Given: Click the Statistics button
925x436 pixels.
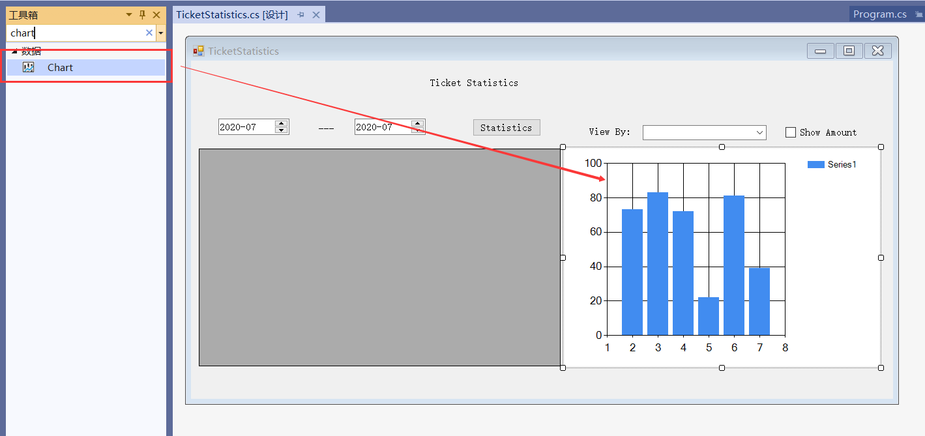Looking at the screenshot, I should click(507, 127).
